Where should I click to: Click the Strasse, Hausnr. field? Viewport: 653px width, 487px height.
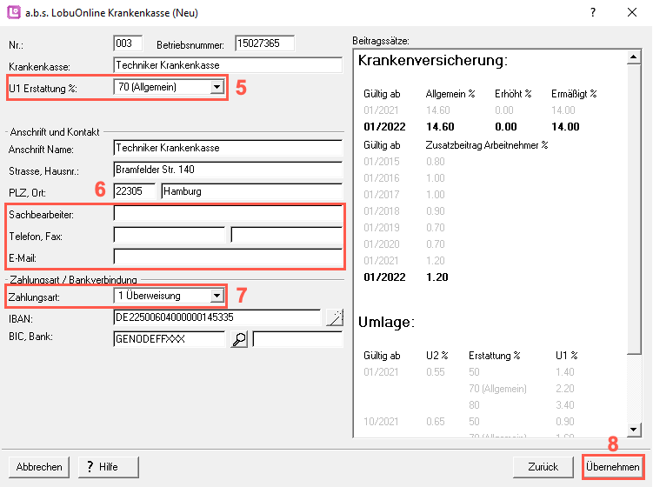point(228,170)
